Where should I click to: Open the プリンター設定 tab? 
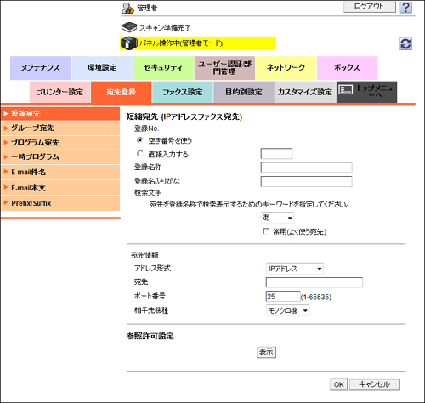pos(60,92)
